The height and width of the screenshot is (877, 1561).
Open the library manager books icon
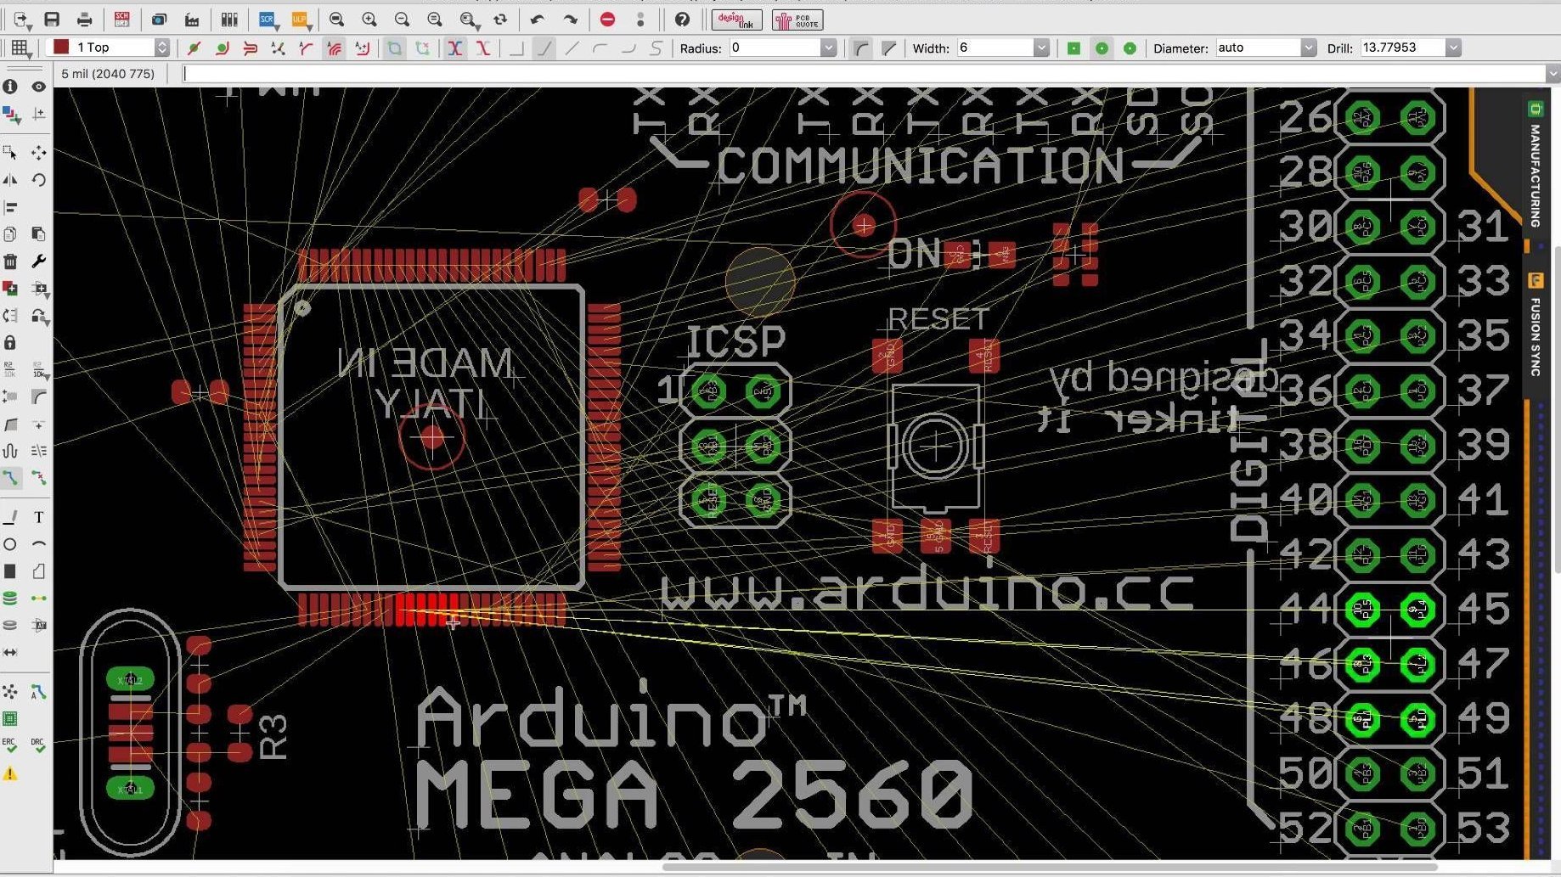point(229,19)
